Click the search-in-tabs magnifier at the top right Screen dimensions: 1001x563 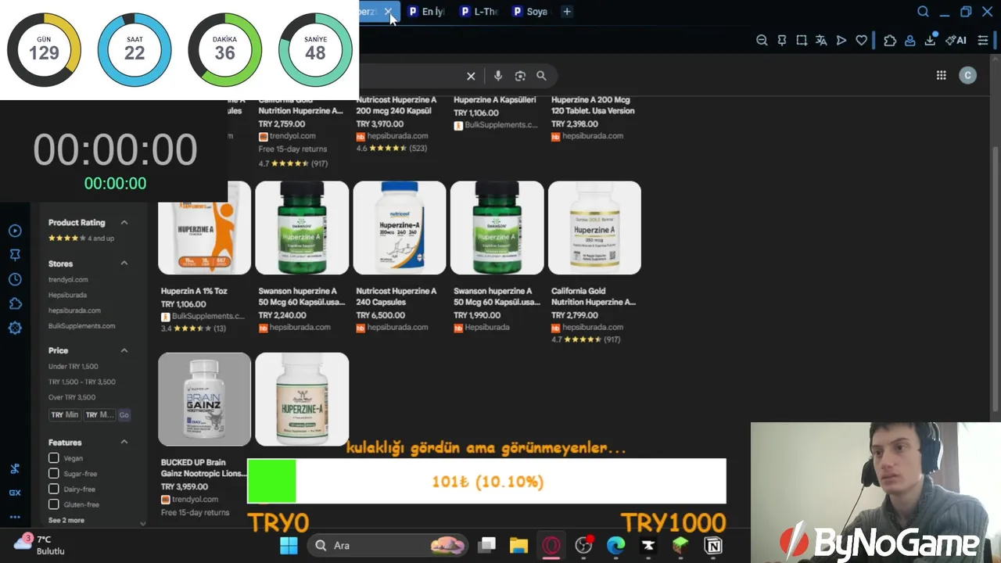[x=923, y=12]
